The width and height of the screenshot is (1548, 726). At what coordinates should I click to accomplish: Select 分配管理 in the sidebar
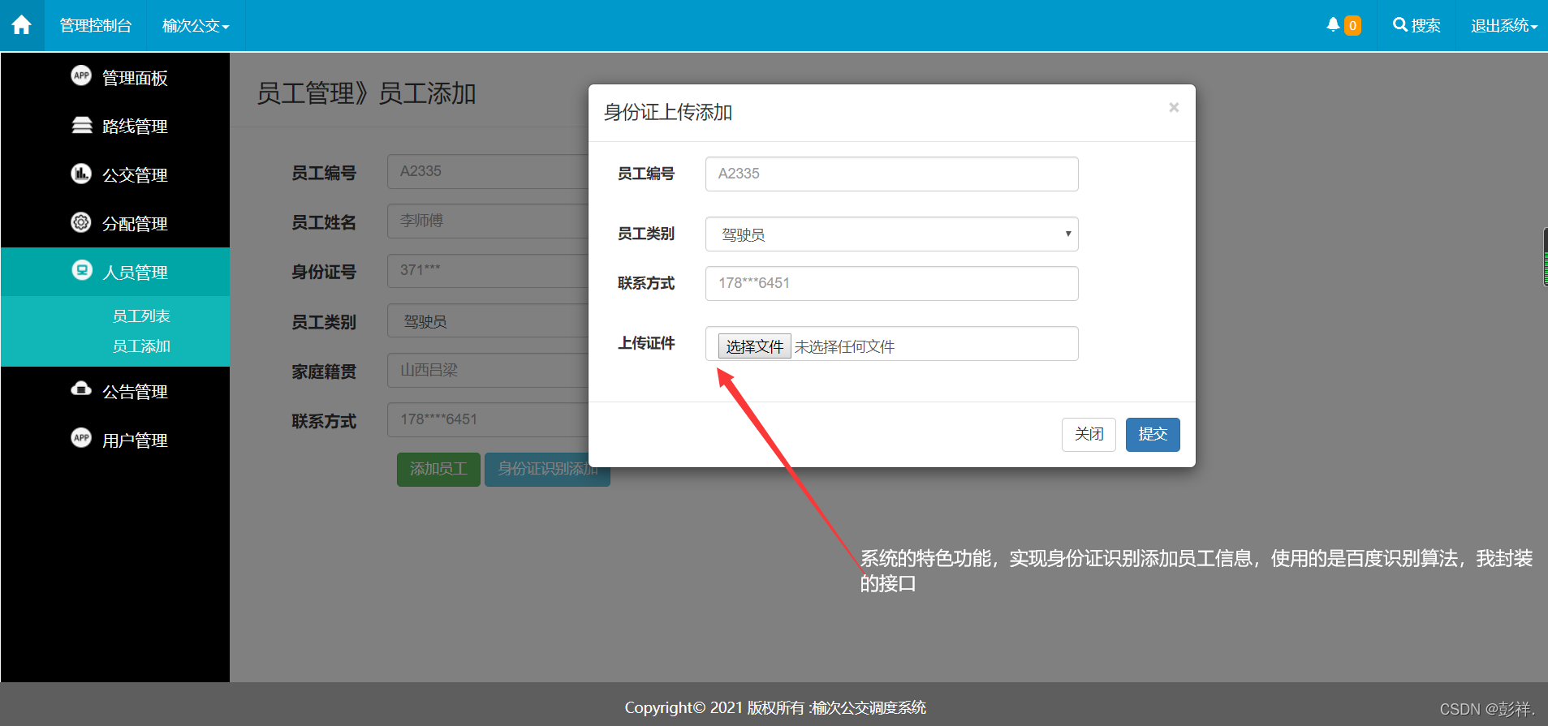point(115,224)
